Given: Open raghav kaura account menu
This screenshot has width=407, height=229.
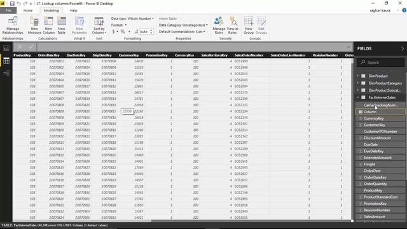Looking at the screenshot, I should point(380,10).
